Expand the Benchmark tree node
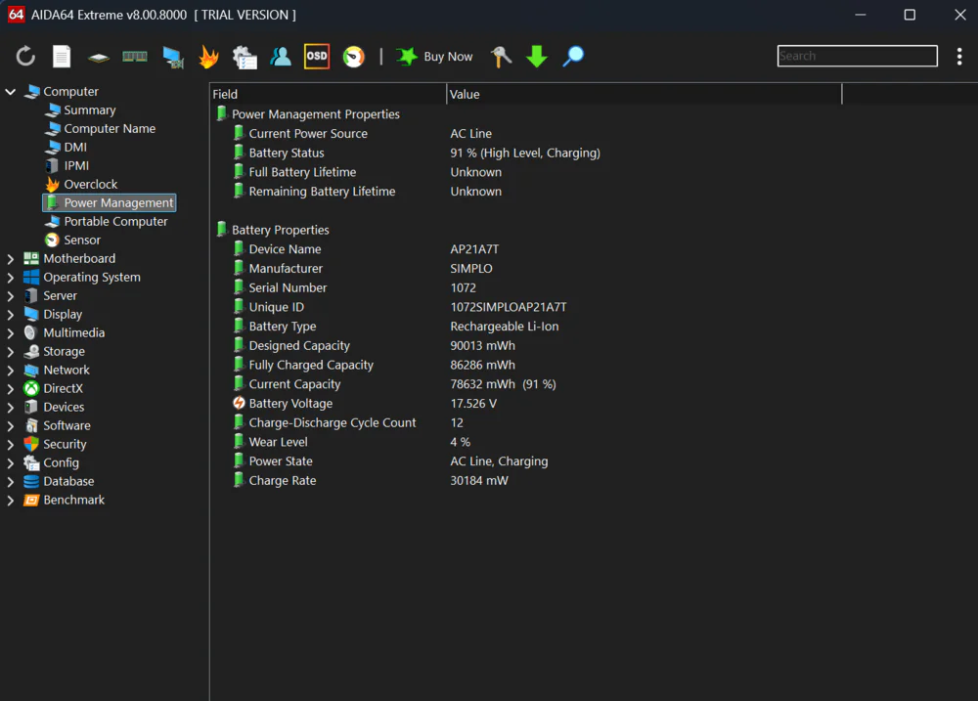 pos(11,501)
